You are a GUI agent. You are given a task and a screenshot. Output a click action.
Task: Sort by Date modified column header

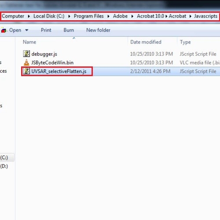pyautogui.click(x=146, y=42)
